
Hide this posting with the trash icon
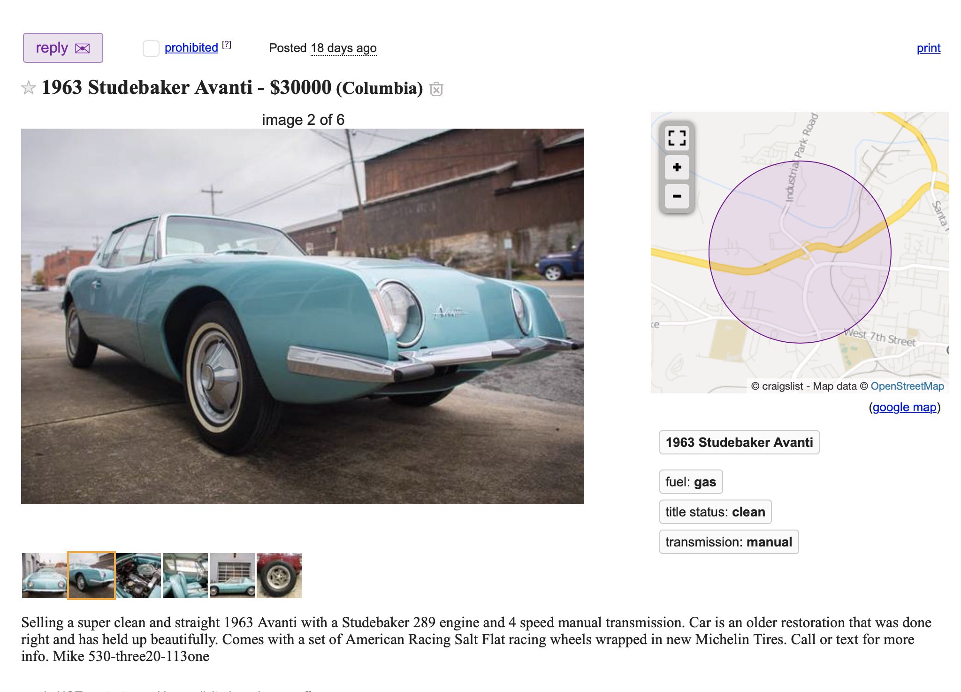point(436,89)
